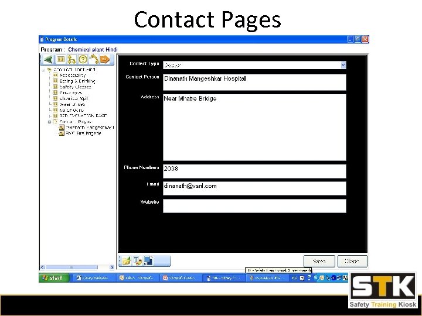
Task: Close the Program Details window
Action: click(365, 39)
